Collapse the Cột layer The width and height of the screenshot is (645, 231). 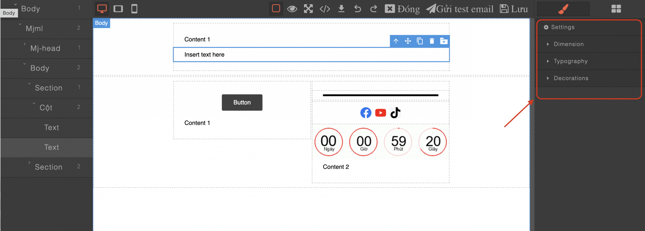pyautogui.click(x=34, y=103)
